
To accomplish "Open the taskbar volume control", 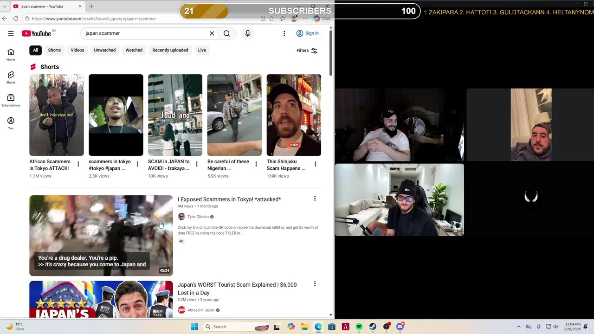I will pyautogui.click(x=555, y=327).
